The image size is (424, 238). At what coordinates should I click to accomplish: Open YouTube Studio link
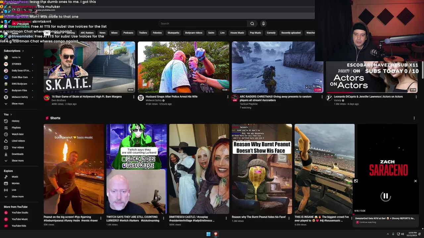[20, 213]
